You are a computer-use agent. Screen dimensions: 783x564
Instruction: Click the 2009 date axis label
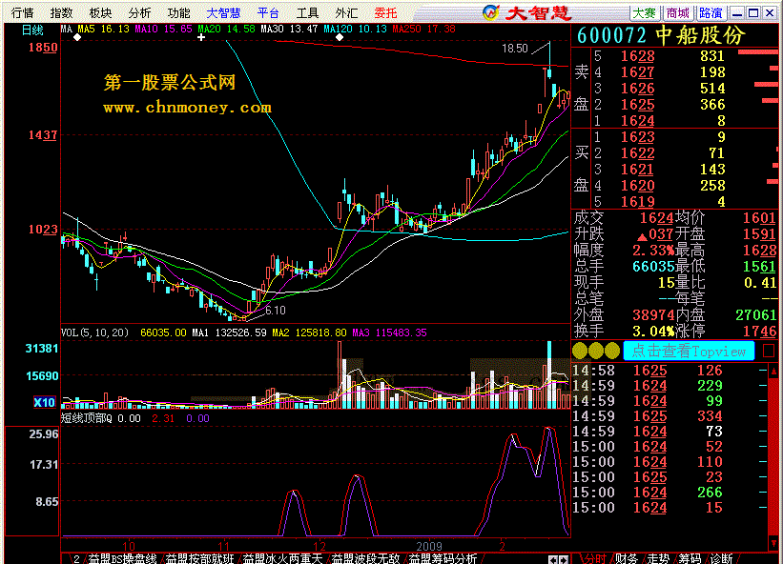tap(429, 546)
